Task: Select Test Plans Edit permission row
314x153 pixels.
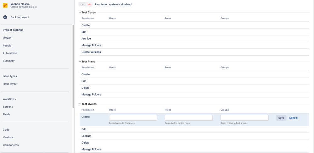Action: coord(194,81)
